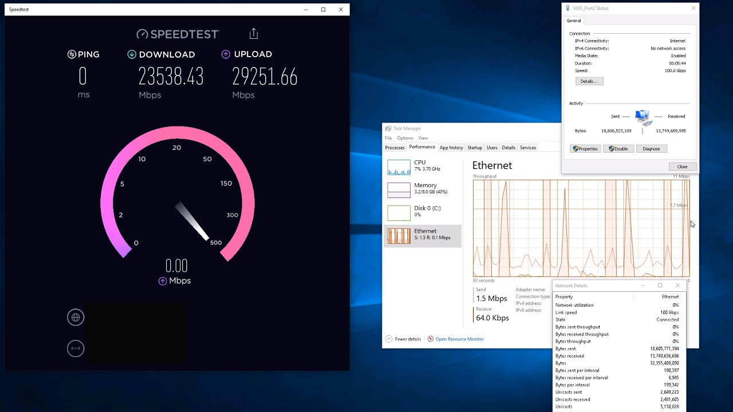The width and height of the screenshot is (733, 412).
Task: Click the Ping icon in Speedtest
Action: point(72,54)
